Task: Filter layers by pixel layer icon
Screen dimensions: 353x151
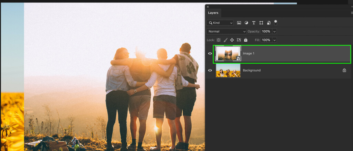Action: (239, 23)
